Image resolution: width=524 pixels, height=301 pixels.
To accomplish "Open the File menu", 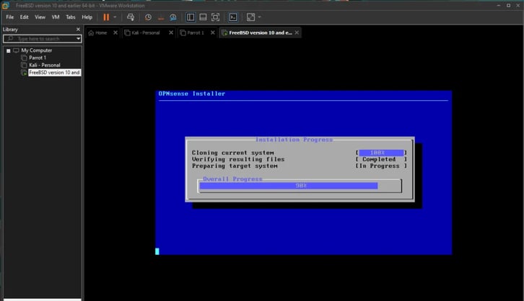I will [x=10, y=17].
